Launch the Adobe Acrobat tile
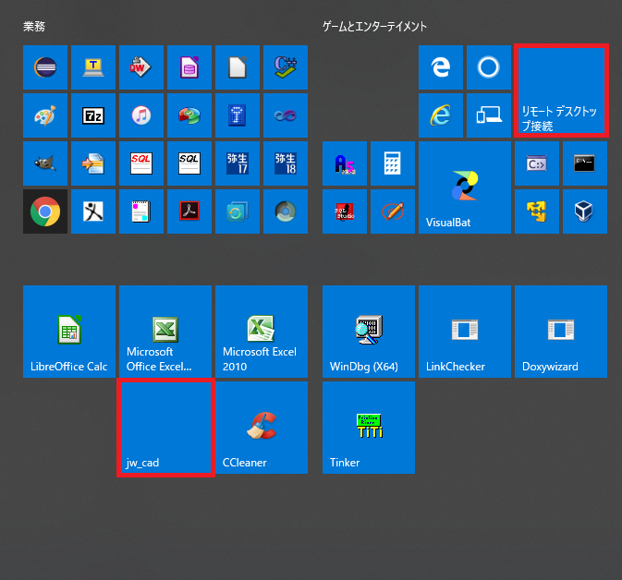 (189, 211)
